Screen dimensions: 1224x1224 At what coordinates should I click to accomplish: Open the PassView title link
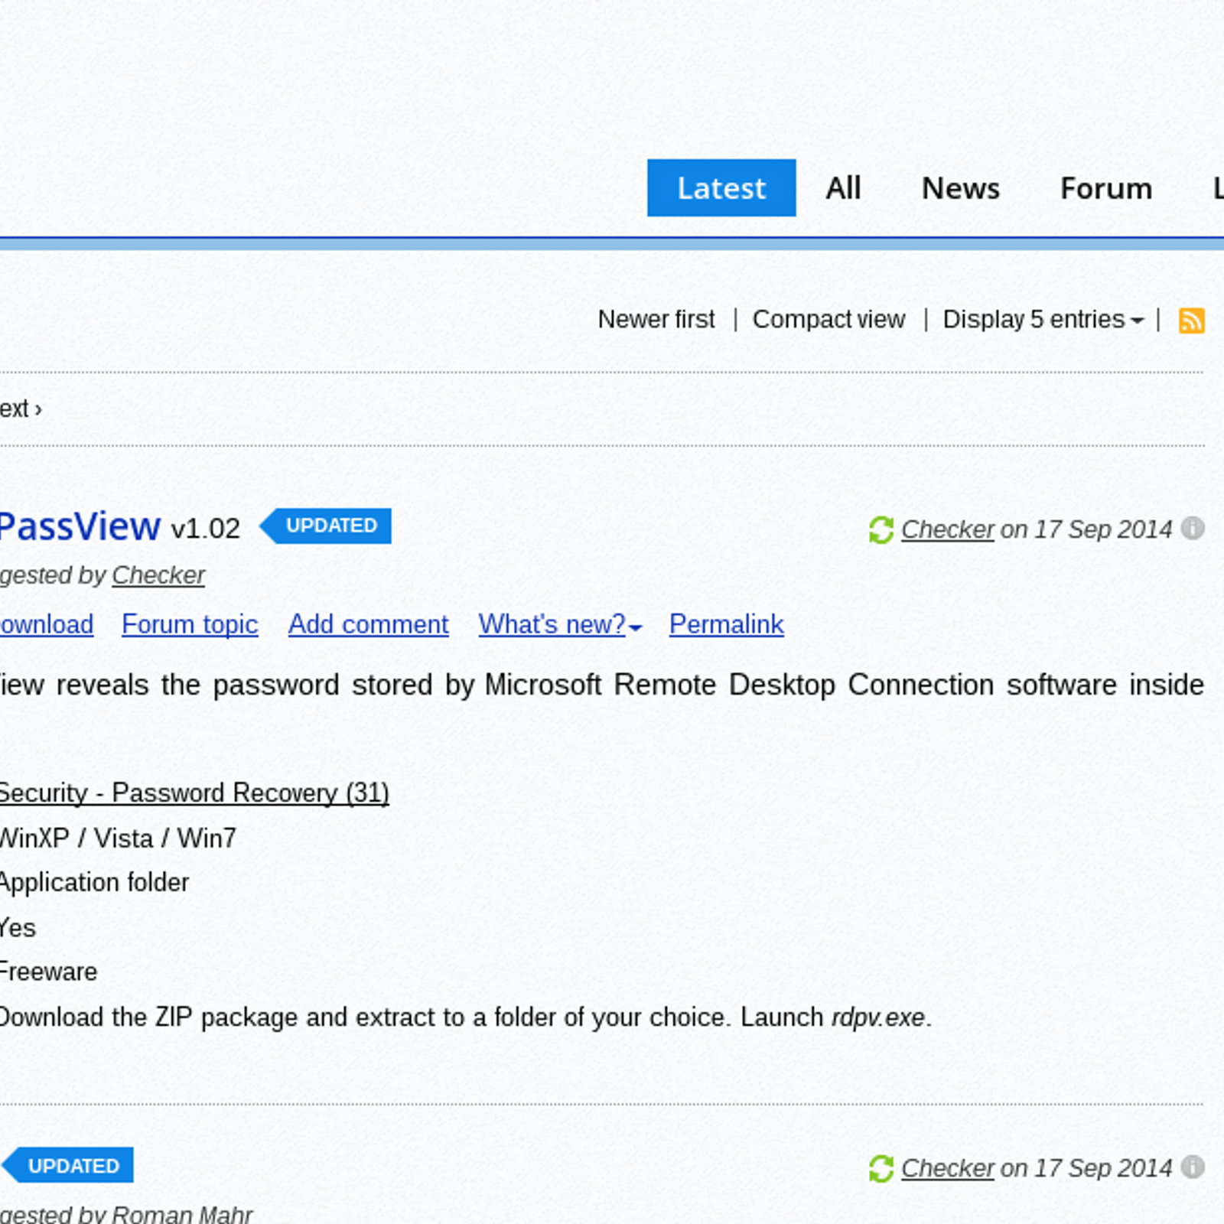coord(80,526)
